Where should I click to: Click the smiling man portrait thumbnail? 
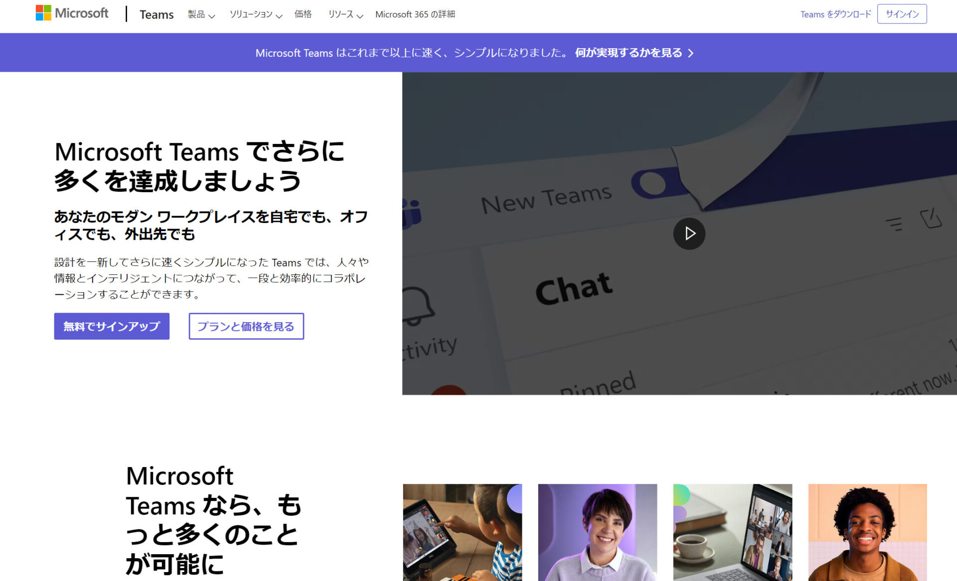click(867, 533)
